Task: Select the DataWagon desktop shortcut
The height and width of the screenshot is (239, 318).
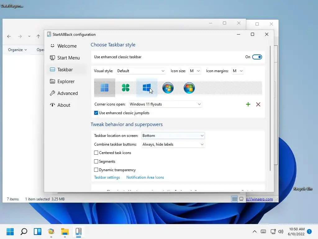Action: click(12, 6)
